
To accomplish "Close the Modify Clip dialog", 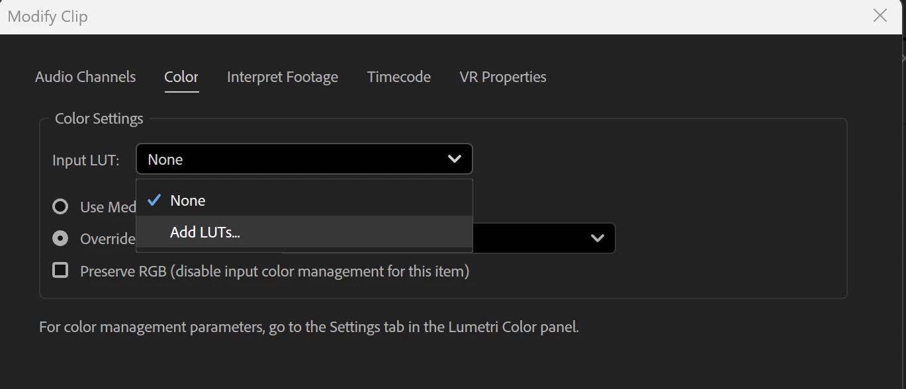I will point(880,16).
